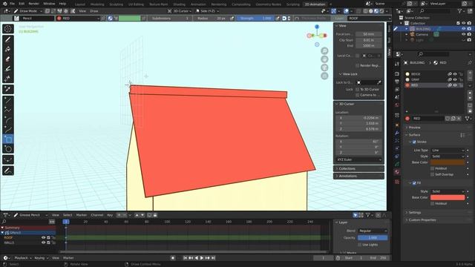475x267 pixels.
Task: Add a new material slot with plus button
Action: [470, 73]
